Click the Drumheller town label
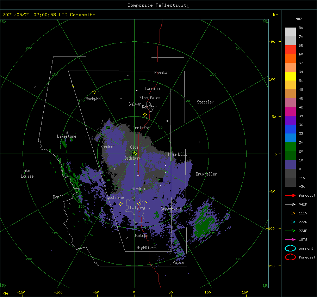 point(206,174)
